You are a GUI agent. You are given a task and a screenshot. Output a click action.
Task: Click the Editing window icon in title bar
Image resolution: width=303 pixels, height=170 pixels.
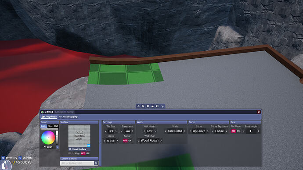(x=42, y=112)
